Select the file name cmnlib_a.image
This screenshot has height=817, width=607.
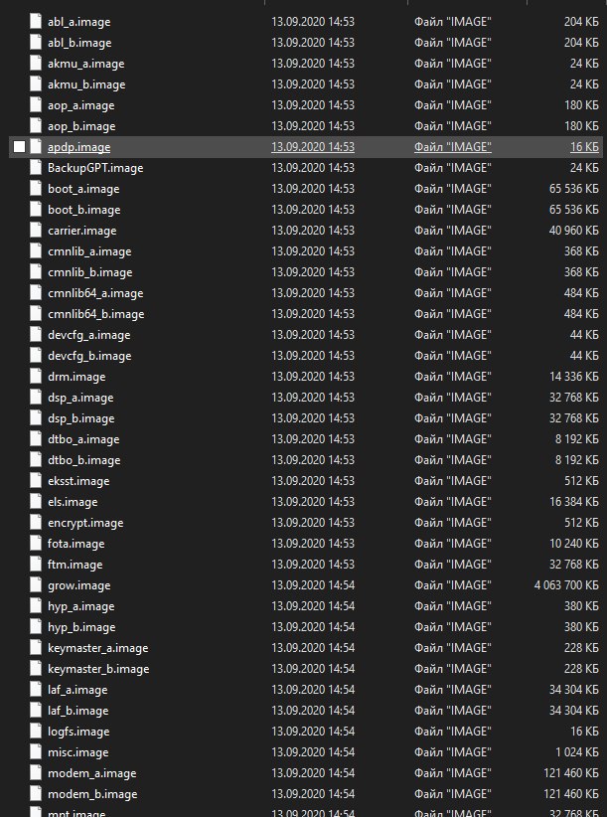click(89, 251)
